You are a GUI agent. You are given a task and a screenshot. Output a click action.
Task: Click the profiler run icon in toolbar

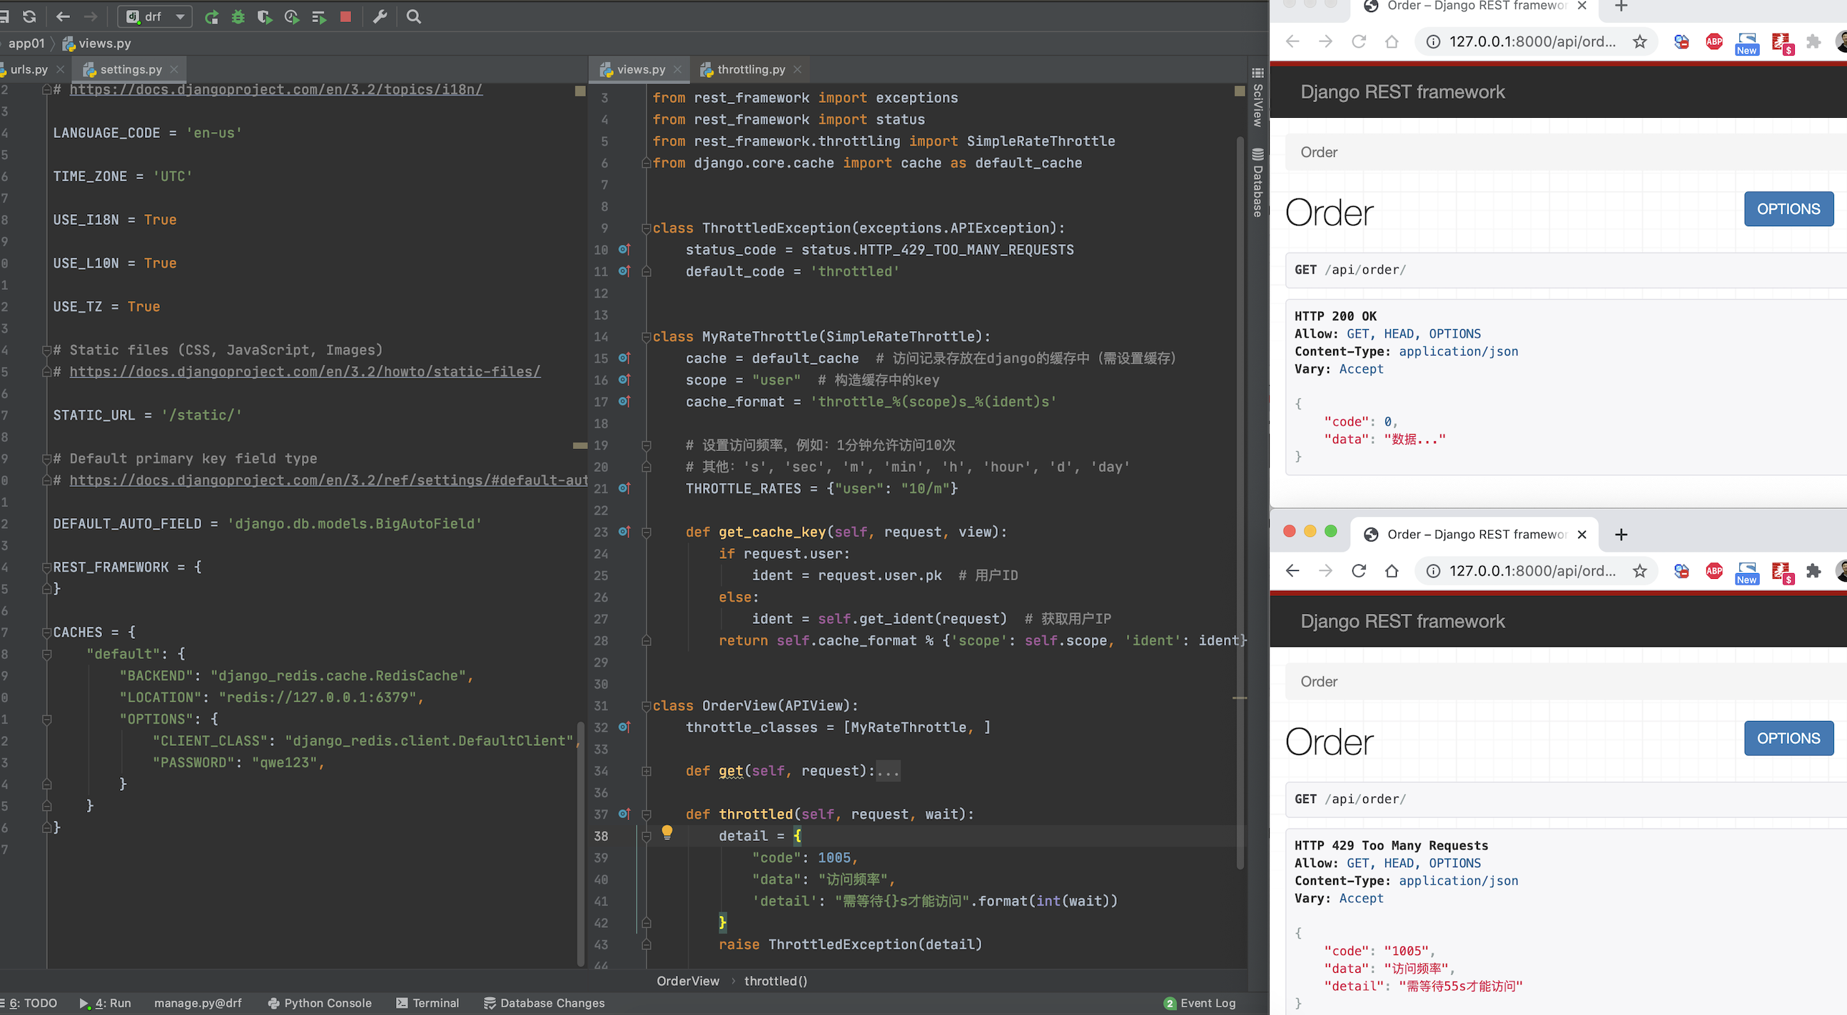tap(292, 17)
